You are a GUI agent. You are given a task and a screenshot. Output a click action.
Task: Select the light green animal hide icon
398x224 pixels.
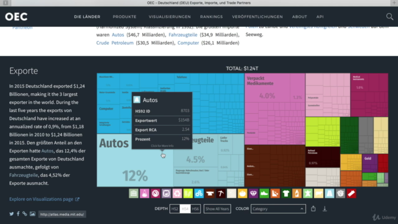308,194
